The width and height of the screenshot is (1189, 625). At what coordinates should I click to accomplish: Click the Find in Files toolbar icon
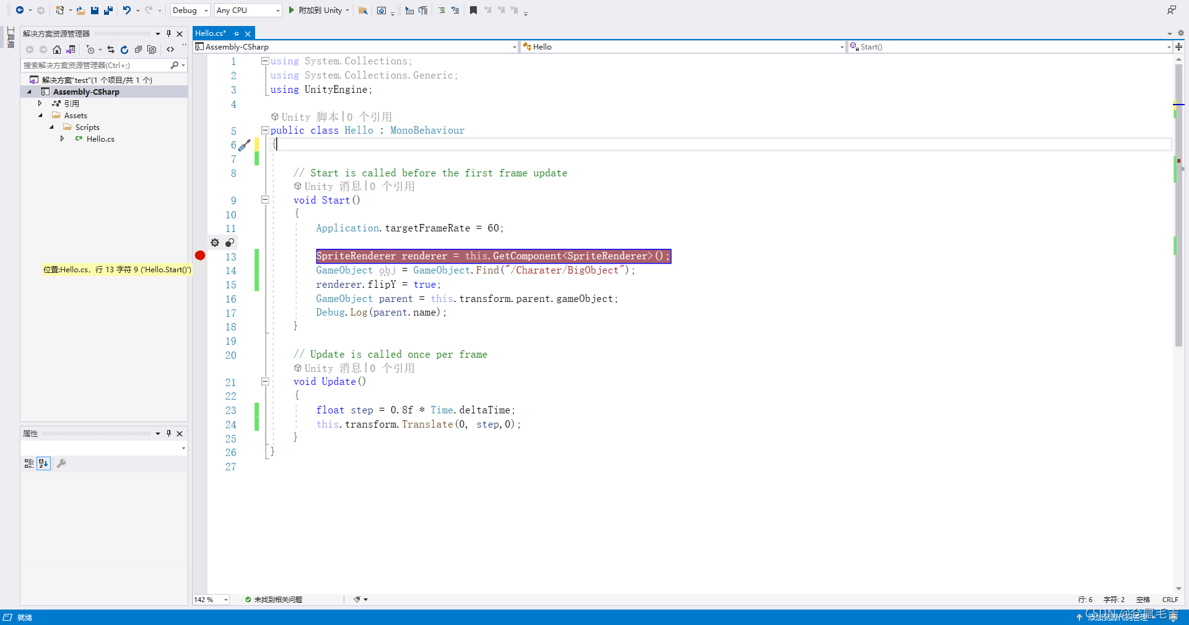click(x=363, y=11)
